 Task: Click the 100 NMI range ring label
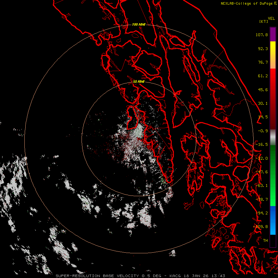click(139, 24)
